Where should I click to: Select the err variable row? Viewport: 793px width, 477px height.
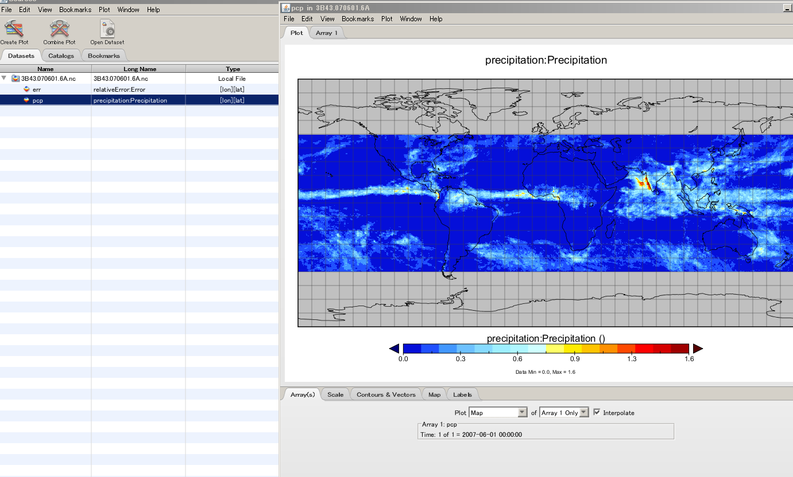pos(139,89)
